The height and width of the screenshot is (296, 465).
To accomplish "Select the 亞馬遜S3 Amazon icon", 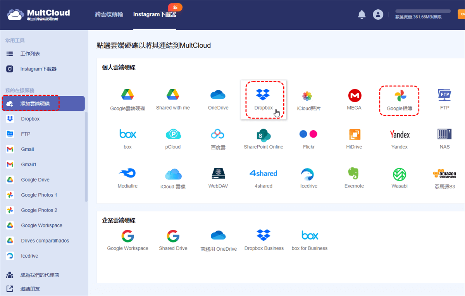I will (444, 174).
